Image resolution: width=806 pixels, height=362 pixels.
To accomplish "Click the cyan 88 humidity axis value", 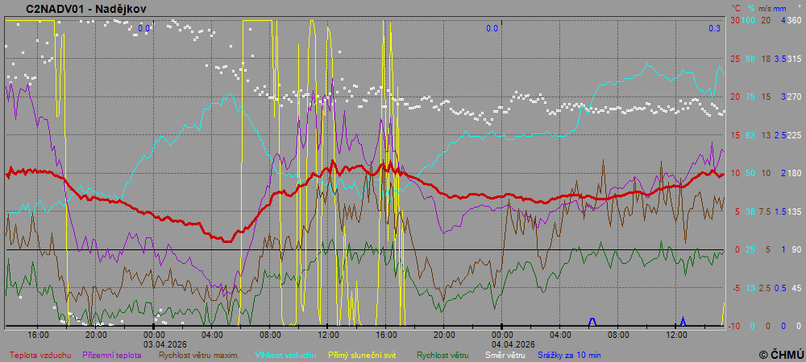I will tap(750, 59).
